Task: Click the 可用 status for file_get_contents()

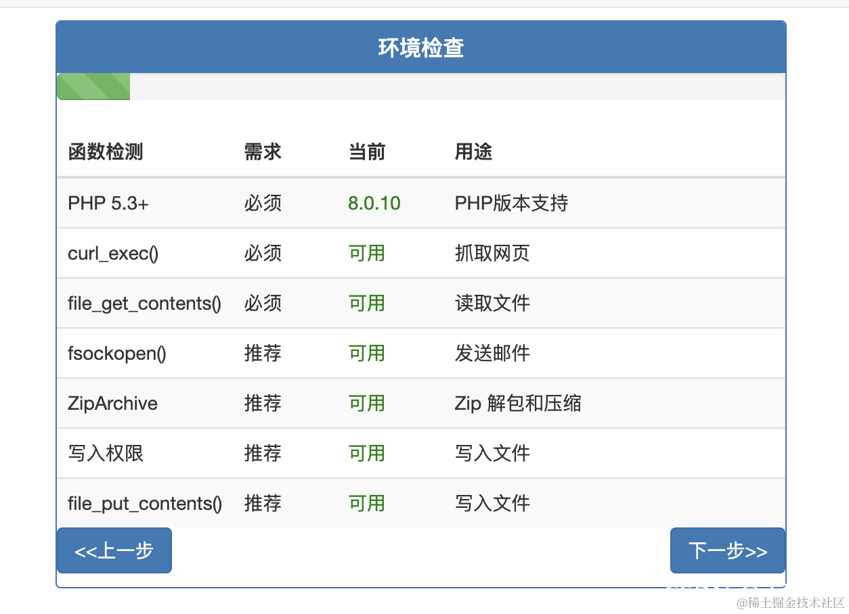Action: tap(366, 303)
